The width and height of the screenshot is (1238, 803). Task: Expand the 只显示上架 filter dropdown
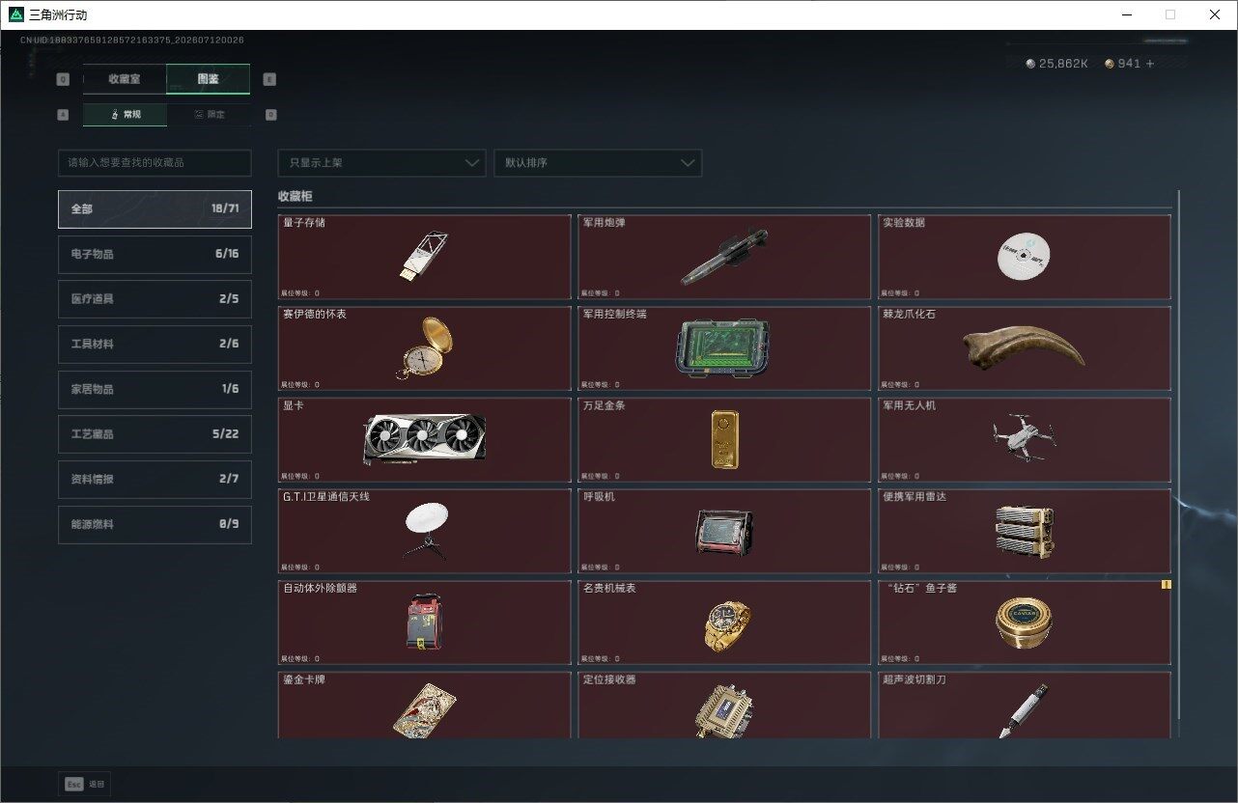click(381, 163)
